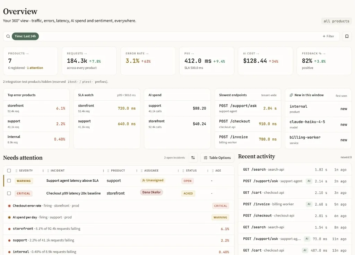Sort by STATUS column header
This screenshot has height=255, width=355.
191,171
